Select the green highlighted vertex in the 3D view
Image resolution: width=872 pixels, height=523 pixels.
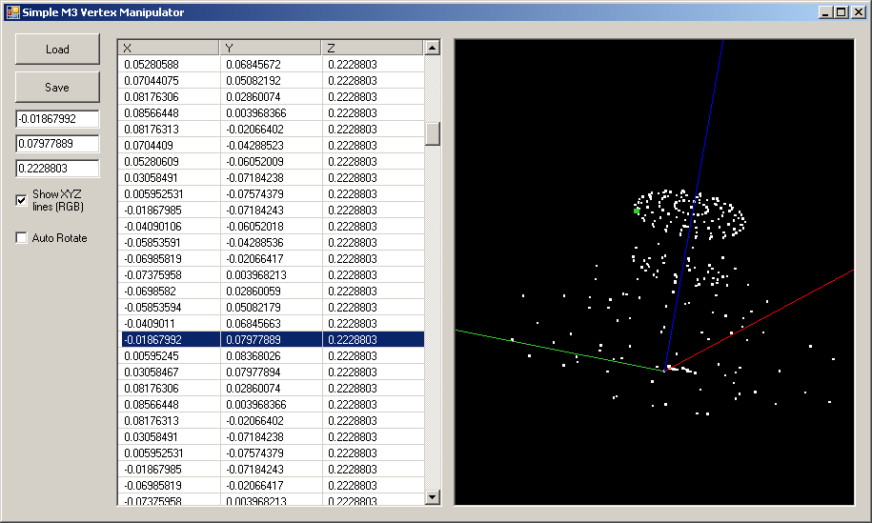point(637,211)
